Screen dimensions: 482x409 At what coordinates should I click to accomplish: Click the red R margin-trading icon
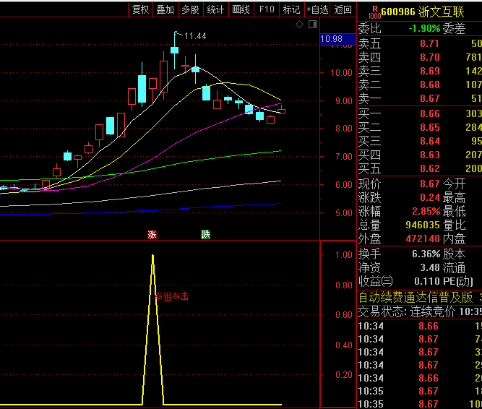tap(374, 12)
